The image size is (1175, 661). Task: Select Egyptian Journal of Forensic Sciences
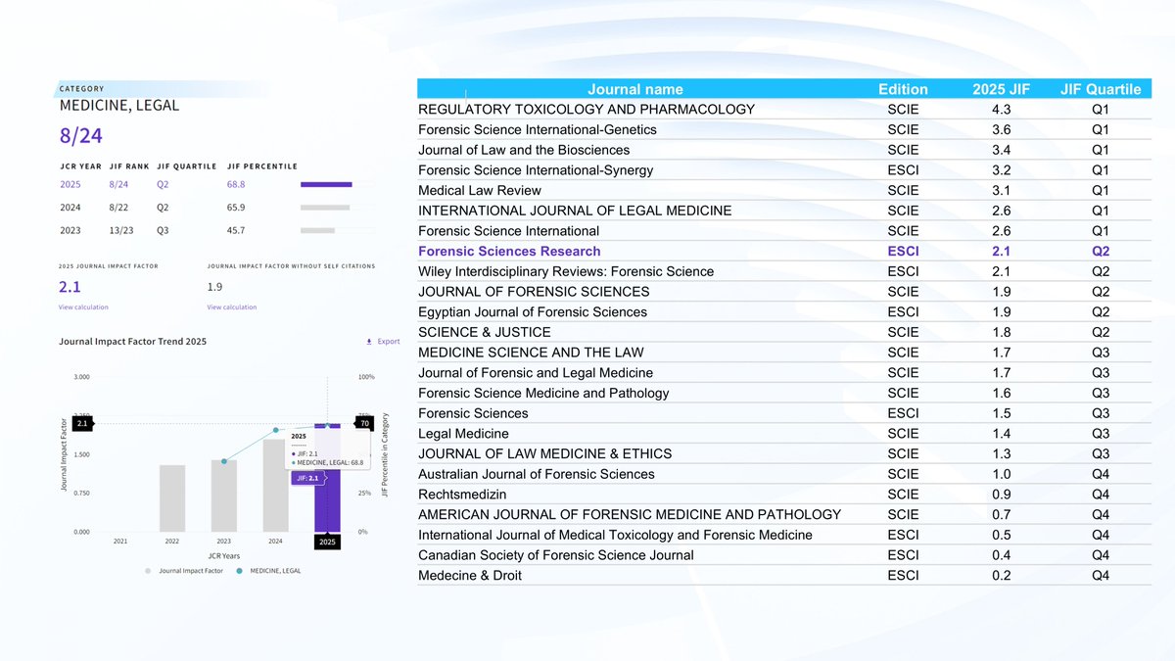[x=785, y=311]
